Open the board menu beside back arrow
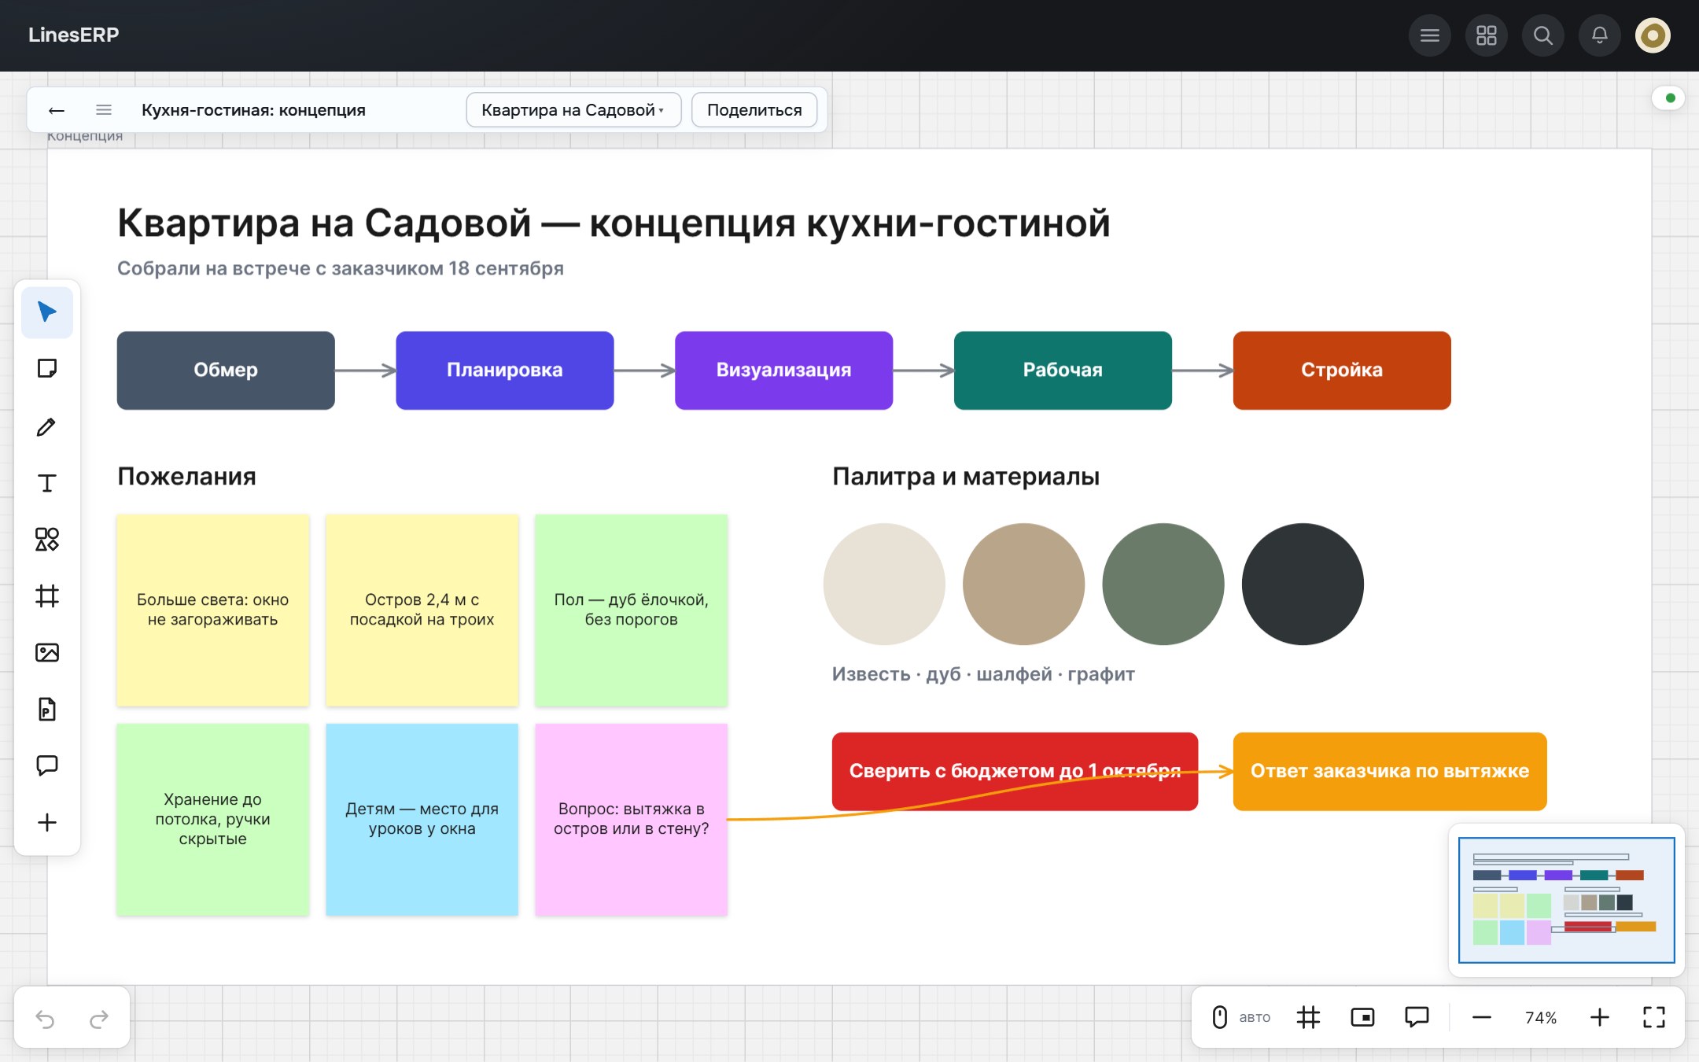 click(104, 110)
